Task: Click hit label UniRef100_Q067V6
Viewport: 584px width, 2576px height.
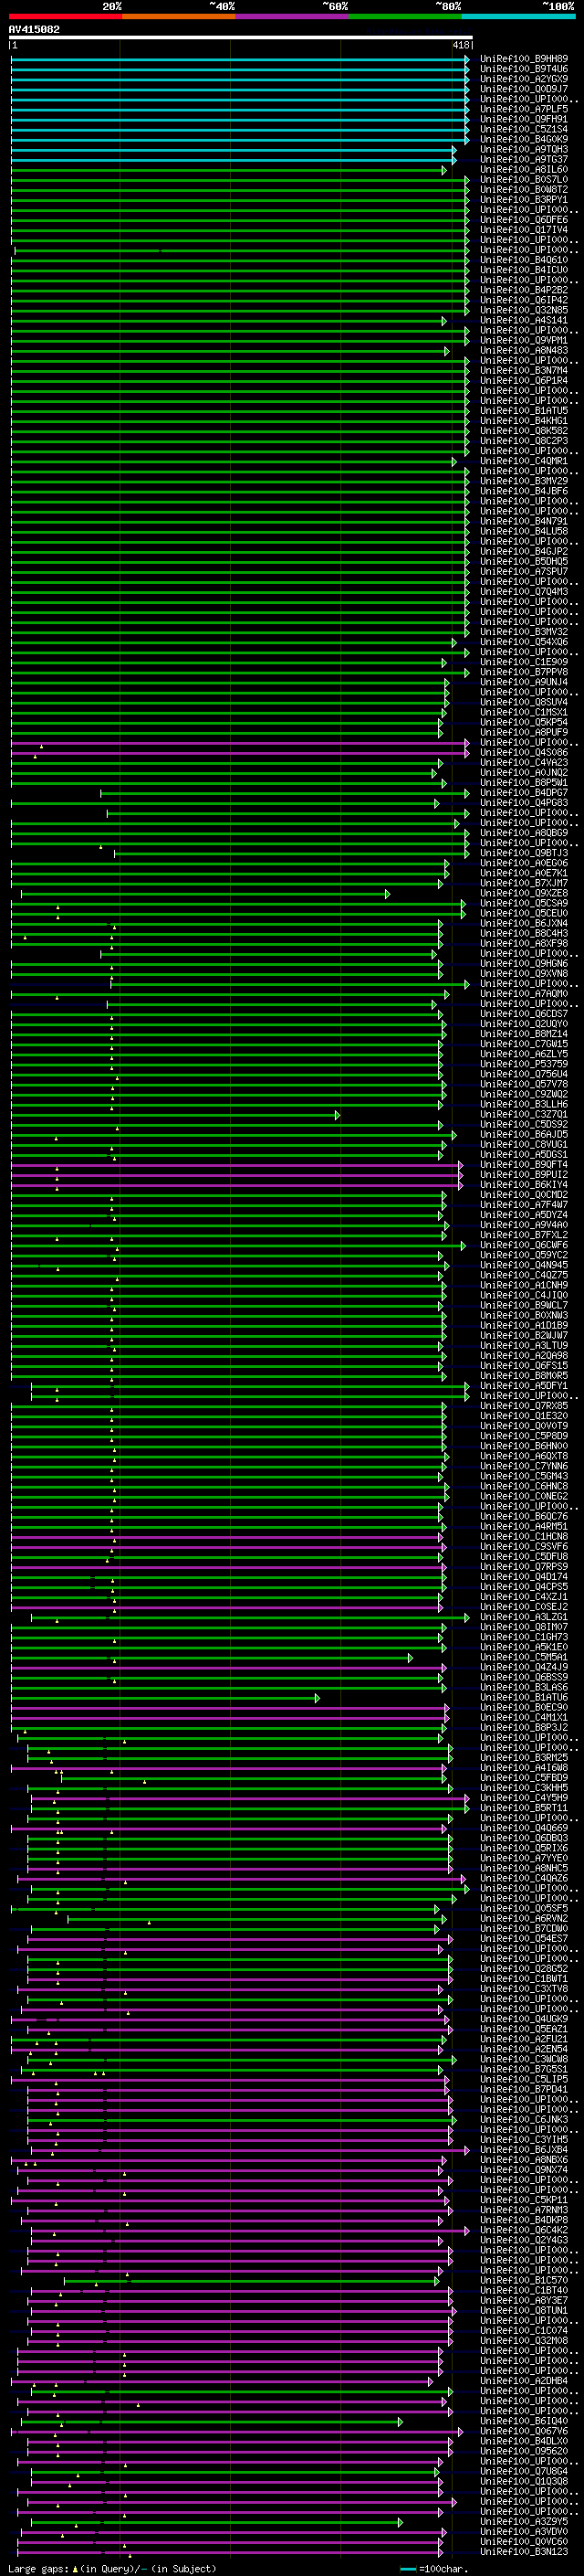Action: 524,2431
